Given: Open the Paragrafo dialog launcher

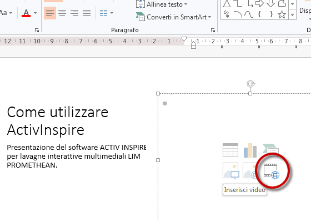Looking at the screenshot, I should click(213, 30).
